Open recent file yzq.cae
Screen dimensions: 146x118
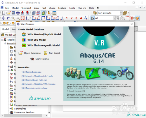pos(39,84)
